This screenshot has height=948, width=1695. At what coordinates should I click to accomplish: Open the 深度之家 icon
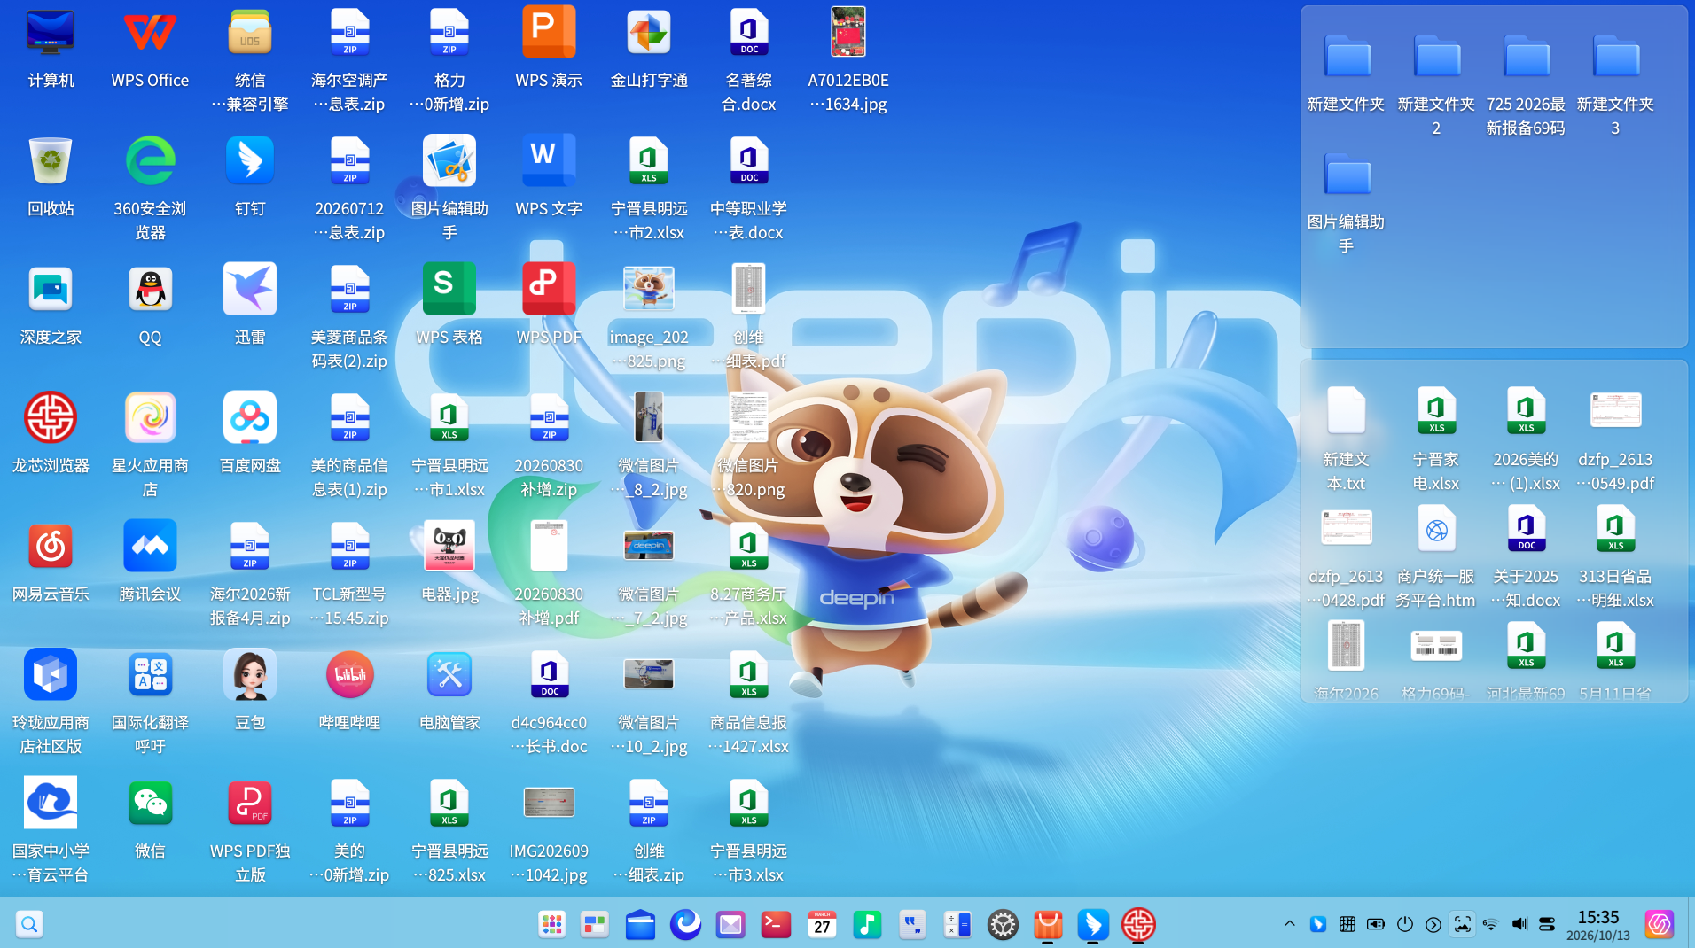(x=51, y=290)
